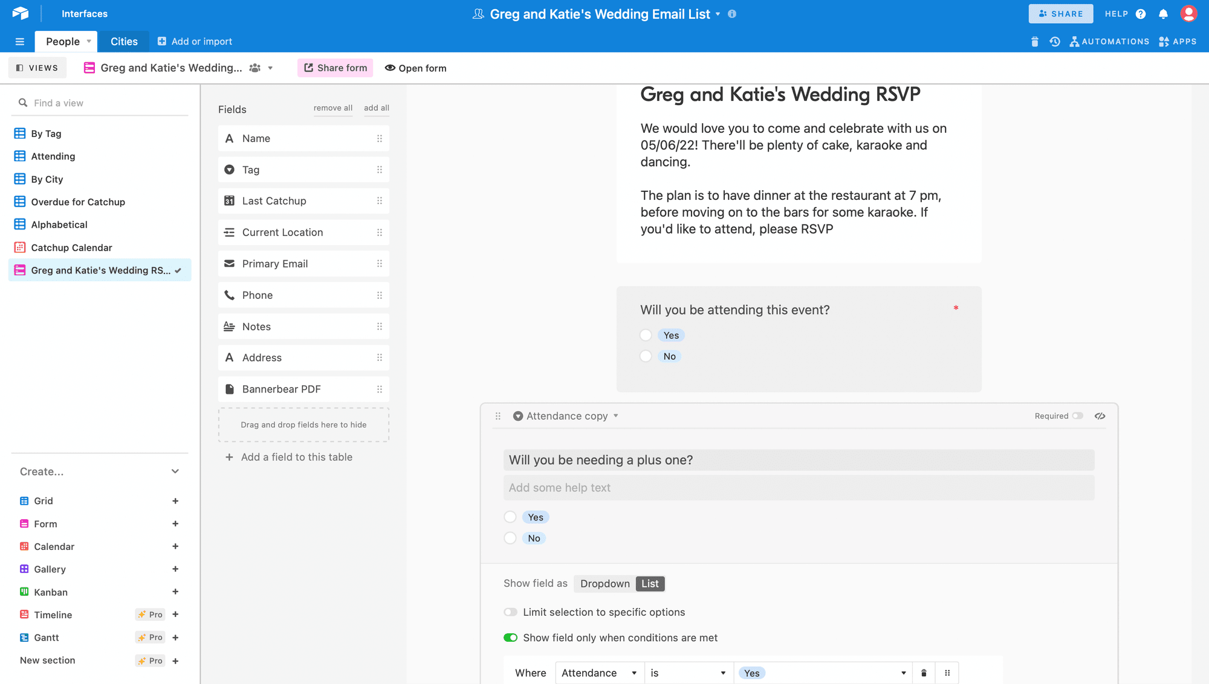Select the Yes radio button for attending

point(646,335)
